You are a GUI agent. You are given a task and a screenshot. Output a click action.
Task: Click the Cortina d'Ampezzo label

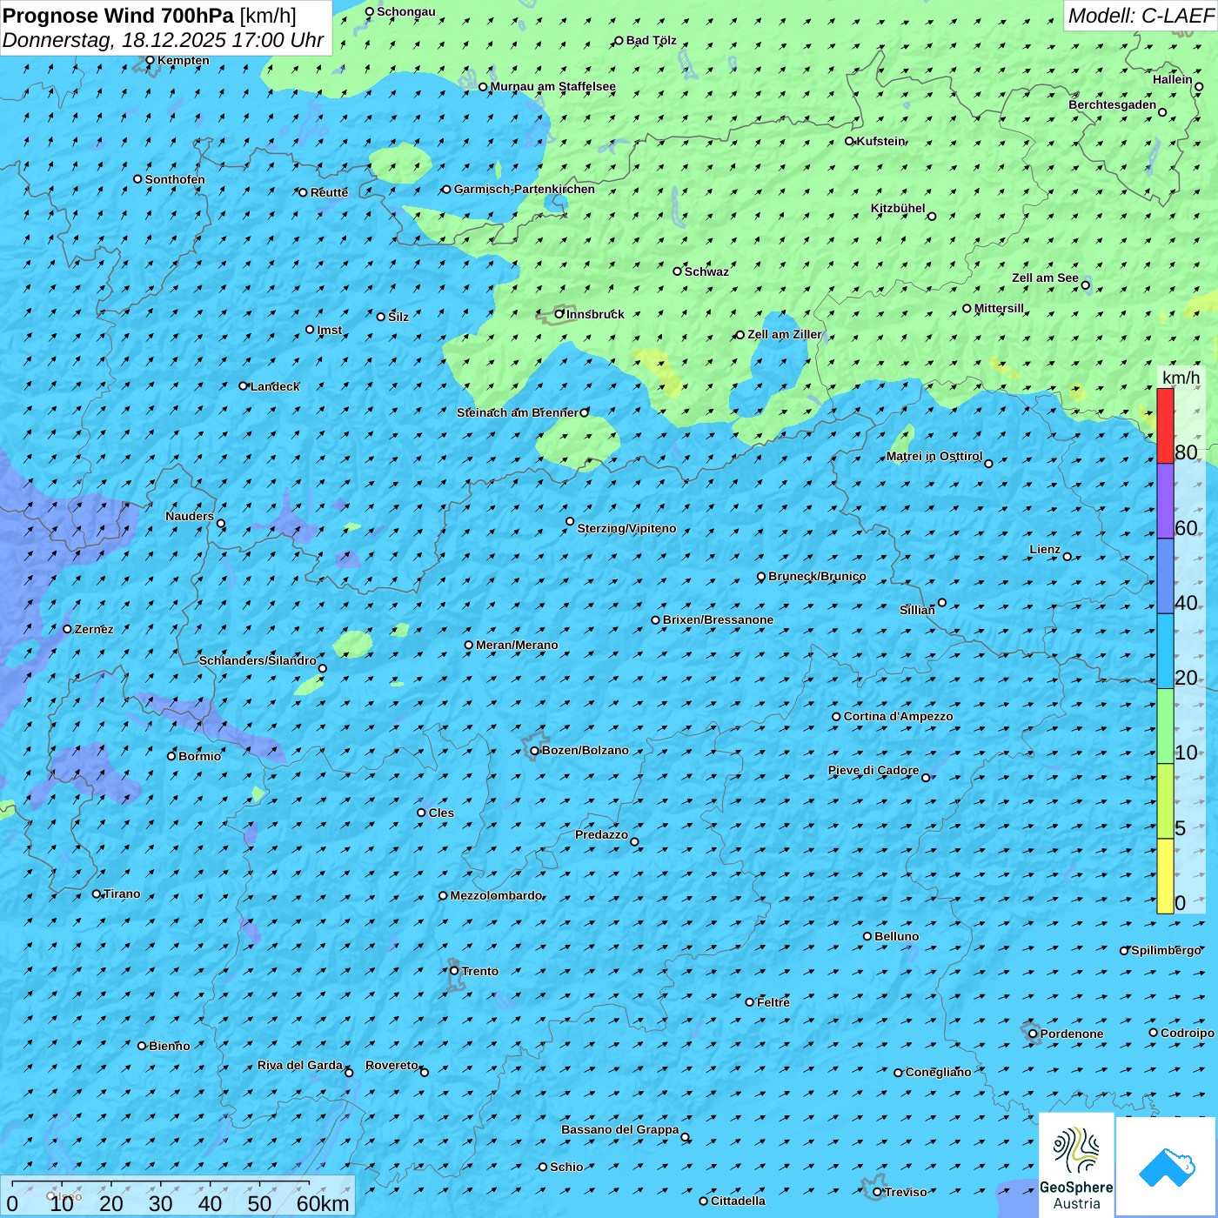898,716
